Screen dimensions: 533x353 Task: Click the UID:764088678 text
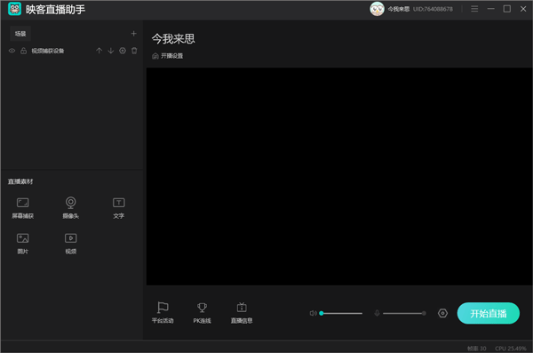coord(433,9)
